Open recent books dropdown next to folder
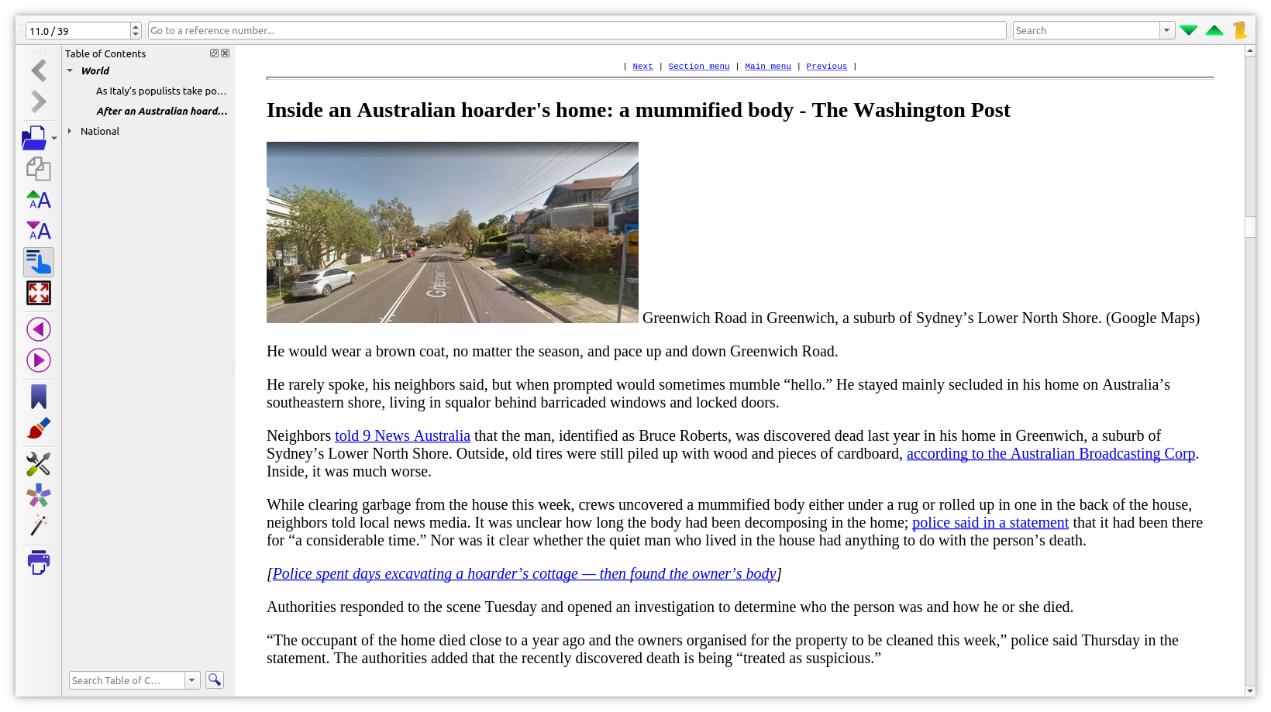Viewport: 1271px width, 712px height. click(x=54, y=139)
